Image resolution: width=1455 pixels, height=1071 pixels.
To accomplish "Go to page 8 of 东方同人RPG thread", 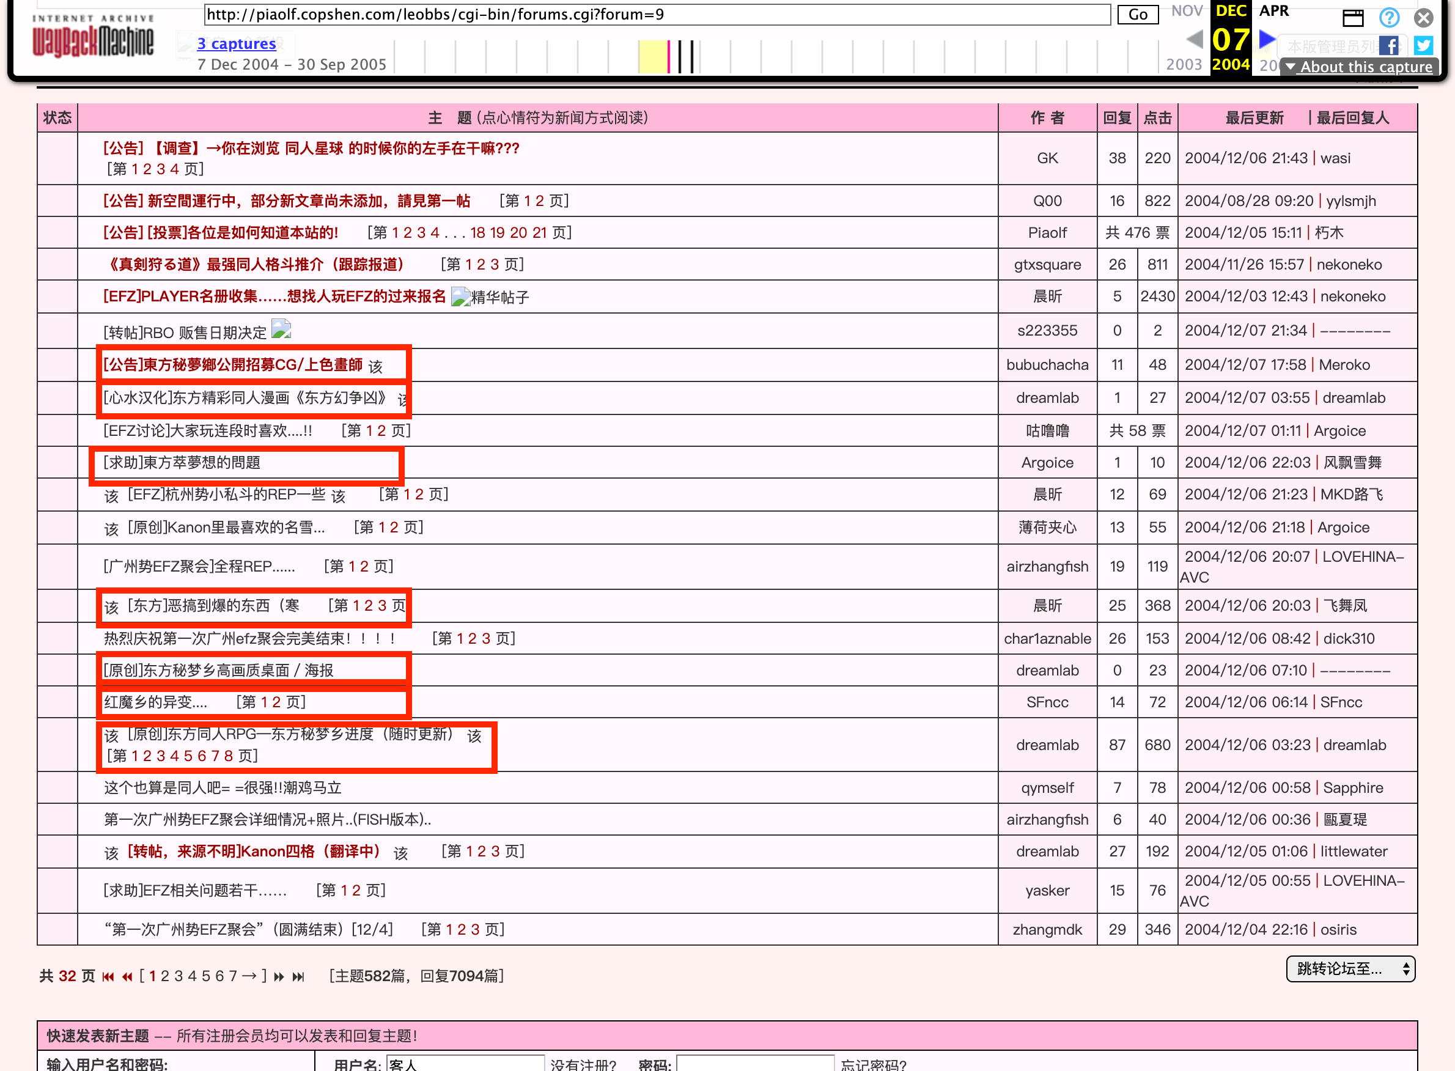I will click(228, 756).
